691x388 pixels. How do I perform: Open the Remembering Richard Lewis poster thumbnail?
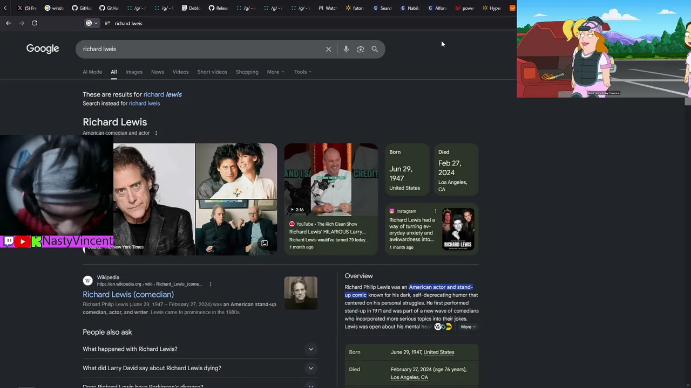tap(458, 228)
